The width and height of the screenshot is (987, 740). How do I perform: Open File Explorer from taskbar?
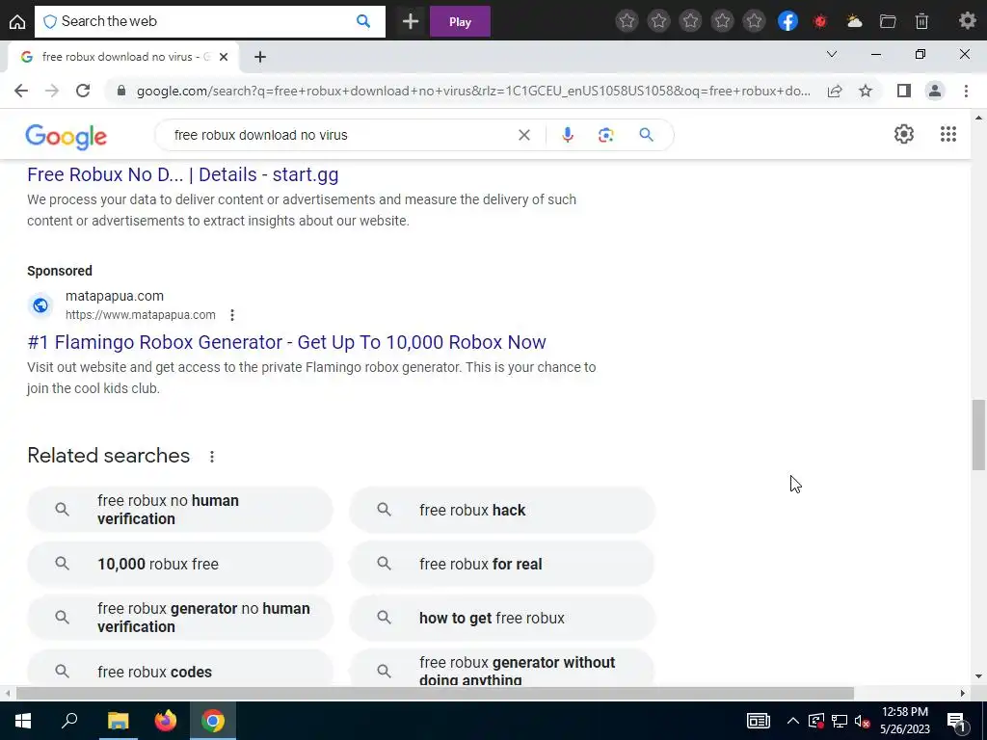[x=118, y=721]
